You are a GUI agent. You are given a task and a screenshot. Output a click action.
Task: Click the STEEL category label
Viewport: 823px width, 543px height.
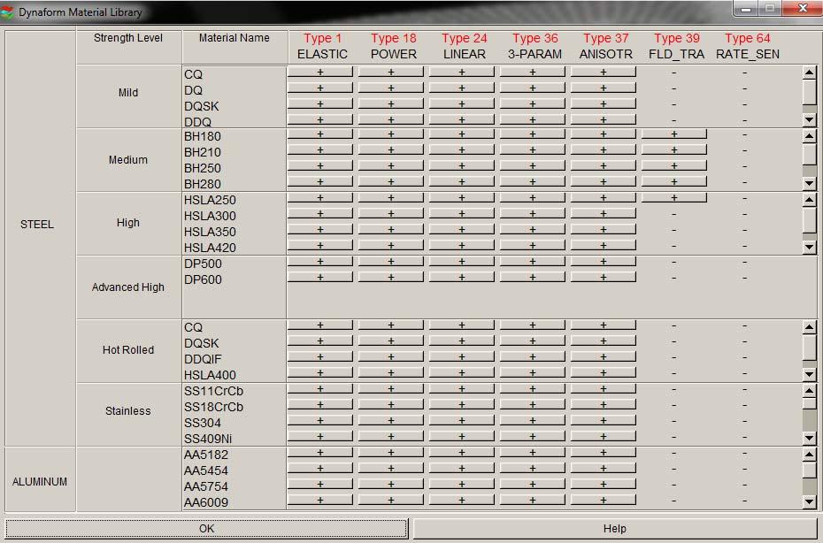pos(37,224)
